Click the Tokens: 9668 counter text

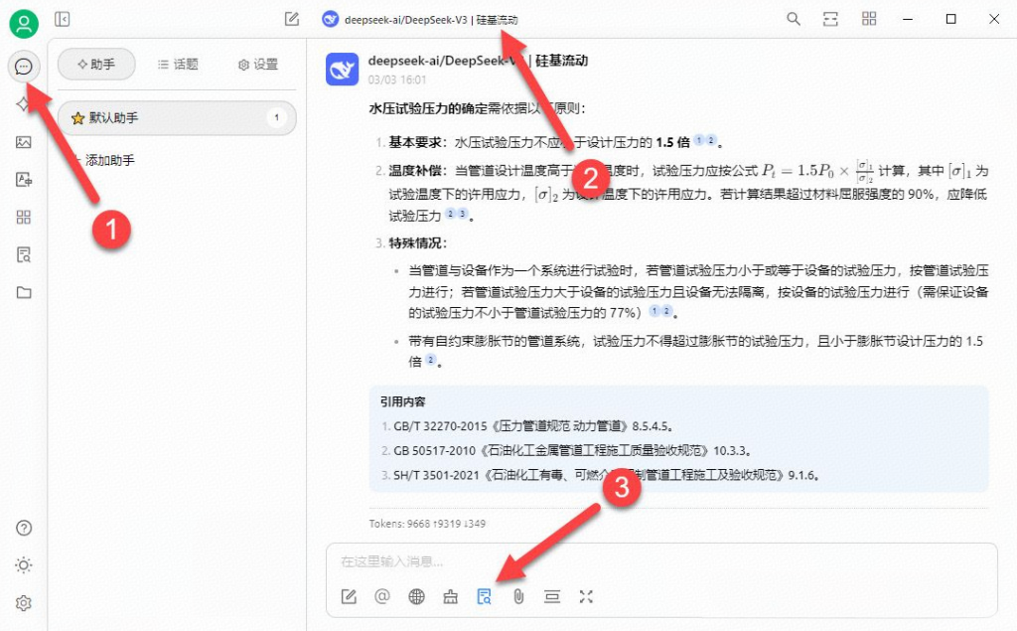tap(427, 524)
